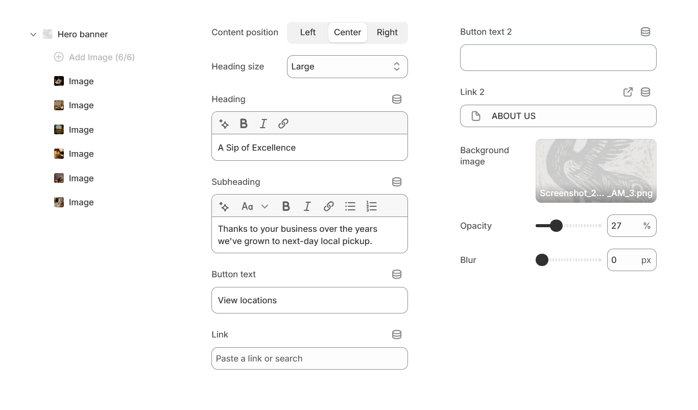Insert a link into the Heading field

tap(283, 123)
